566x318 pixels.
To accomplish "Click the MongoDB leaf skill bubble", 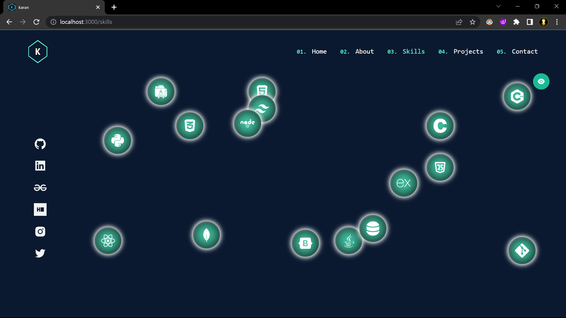I will point(206,235).
